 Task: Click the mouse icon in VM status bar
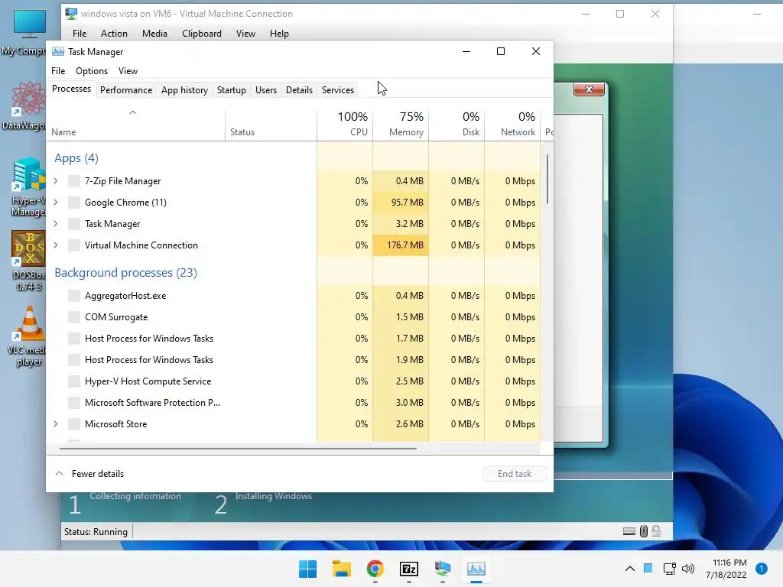pyautogui.click(x=644, y=532)
